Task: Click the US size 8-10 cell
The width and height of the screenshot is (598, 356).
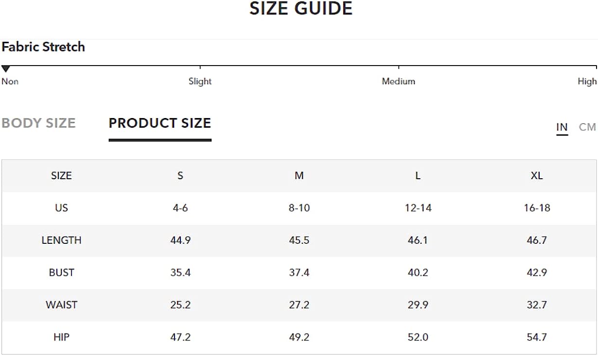Action: (299, 208)
